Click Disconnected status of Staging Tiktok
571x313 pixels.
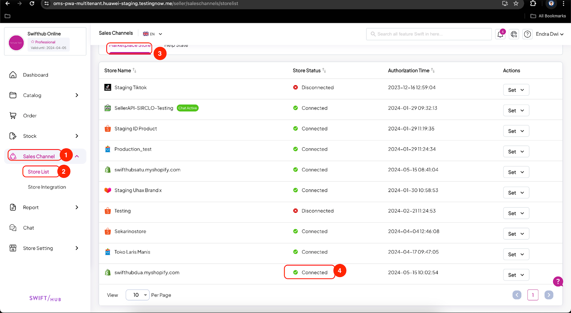313,87
